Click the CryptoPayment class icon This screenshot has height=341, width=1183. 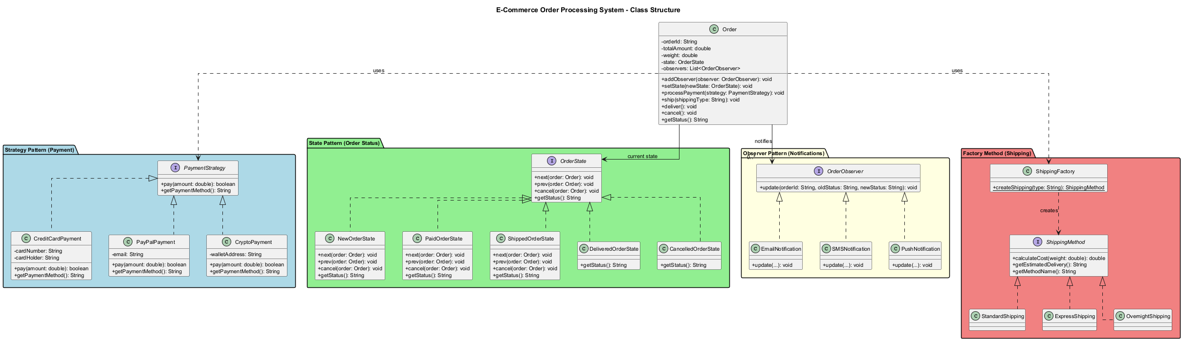coord(226,242)
